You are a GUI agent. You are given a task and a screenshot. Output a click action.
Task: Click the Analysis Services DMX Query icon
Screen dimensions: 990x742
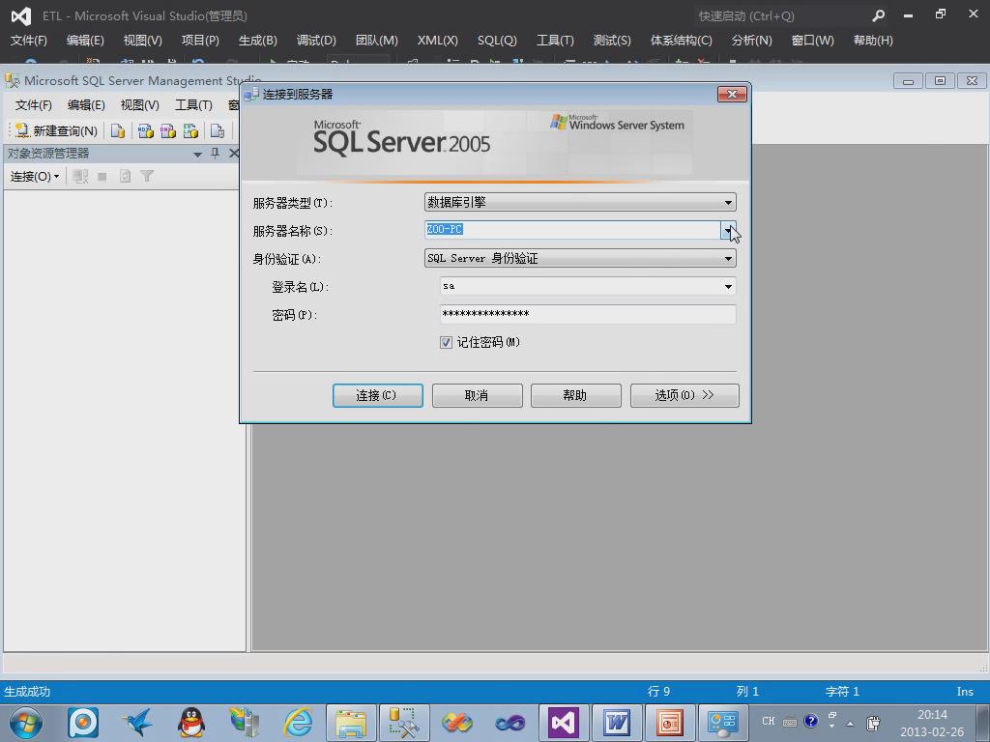click(x=168, y=130)
